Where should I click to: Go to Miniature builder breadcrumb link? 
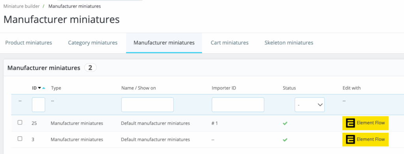[21, 6]
